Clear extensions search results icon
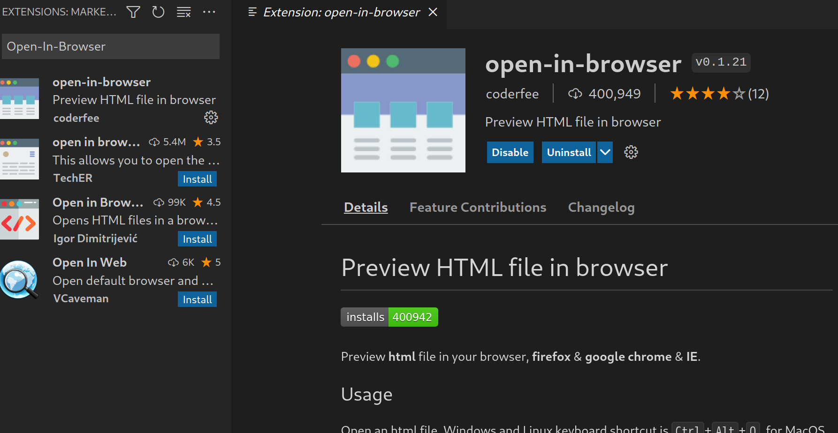 (183, 12)
